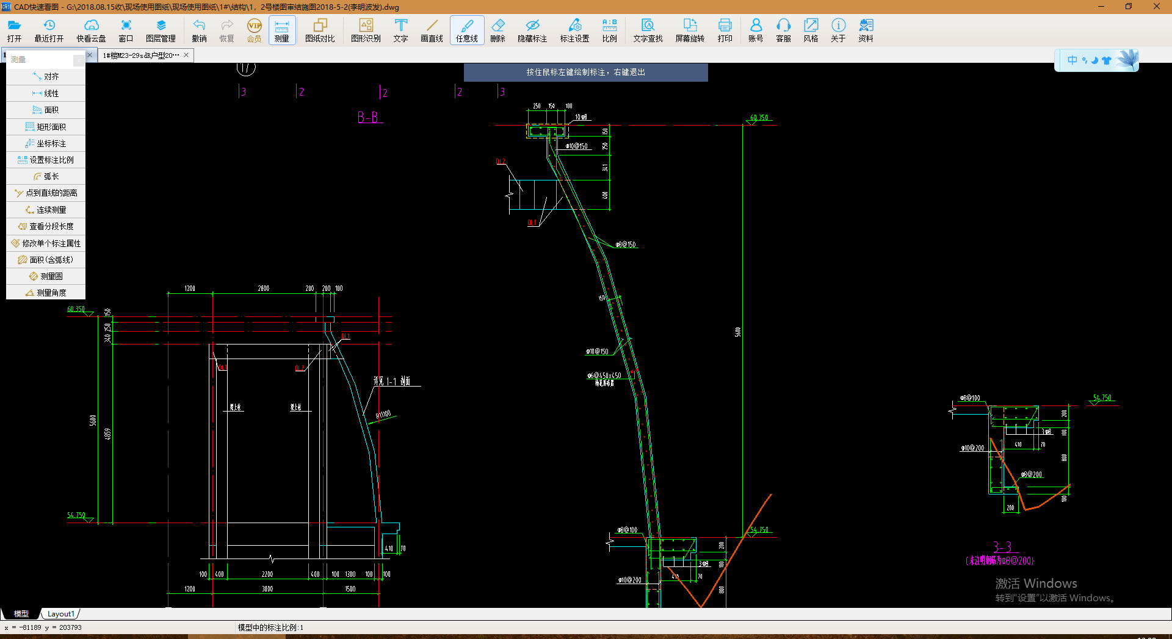Click the shirt skin icon in IME bar
1172x639 pixels.
1106,60
